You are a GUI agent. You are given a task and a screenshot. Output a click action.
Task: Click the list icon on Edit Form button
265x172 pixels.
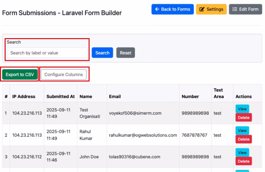pyautogui.click(x=235, y=9)
